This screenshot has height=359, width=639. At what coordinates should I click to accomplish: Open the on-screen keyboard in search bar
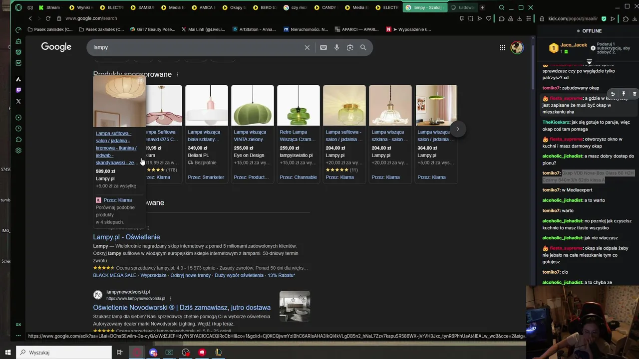[323, 47]
